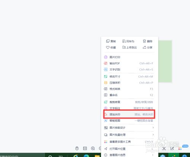
Task: Select 查看图片信息 (View picture info)
Action: (x=129, y=155)
